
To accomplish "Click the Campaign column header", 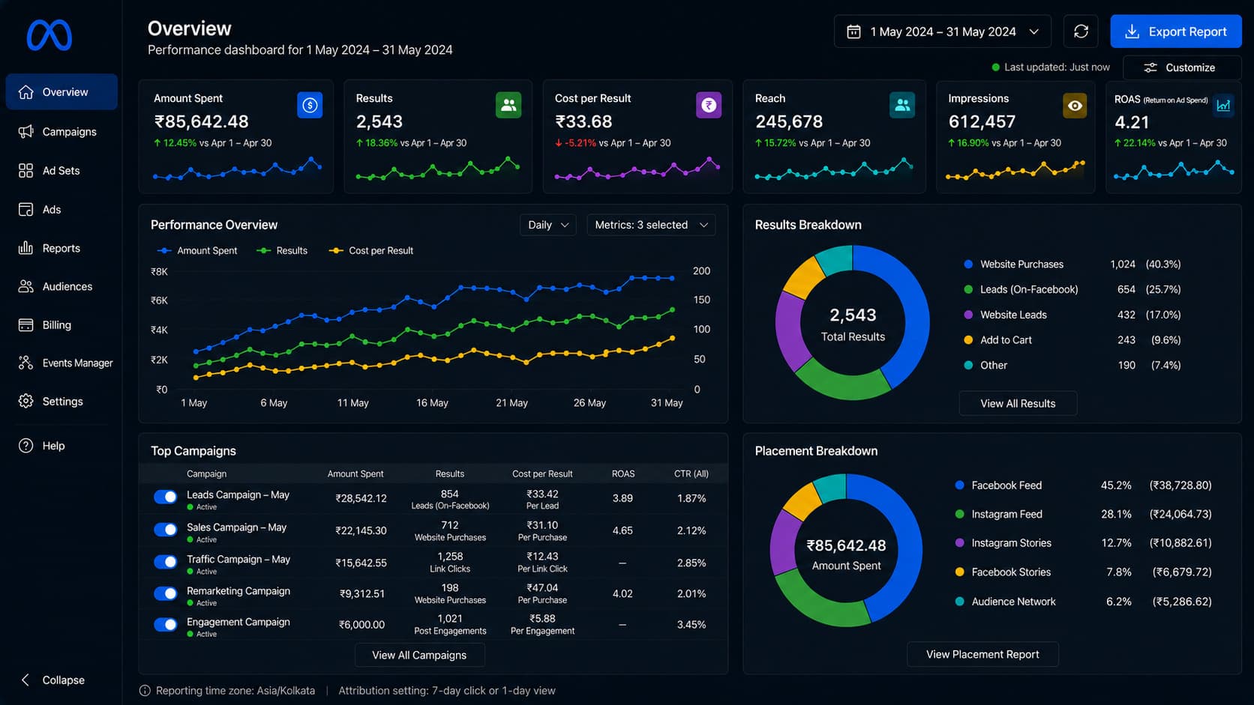I will (206, 474).
